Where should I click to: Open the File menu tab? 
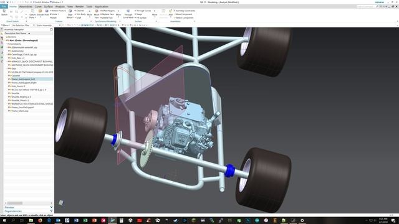tap(4, 6)
